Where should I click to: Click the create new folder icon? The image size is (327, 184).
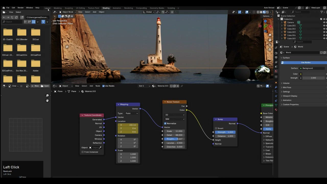pos(22,17)
